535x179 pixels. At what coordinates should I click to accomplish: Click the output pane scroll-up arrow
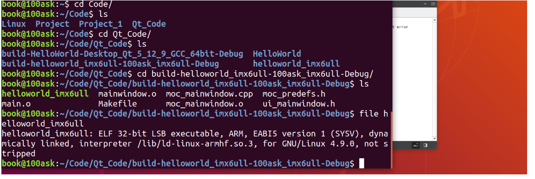pyautogui.click(x=434, y=20)
